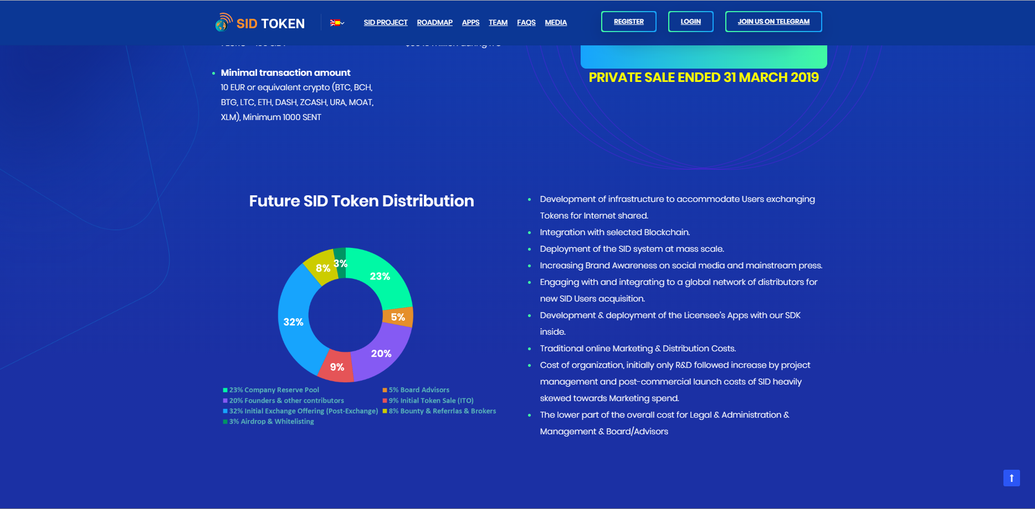Image resolution: width=1035 pixels, height=509 pixels.
Task: Click purple swatch for Founders & other contributors
Action: (x=226, y=401)
